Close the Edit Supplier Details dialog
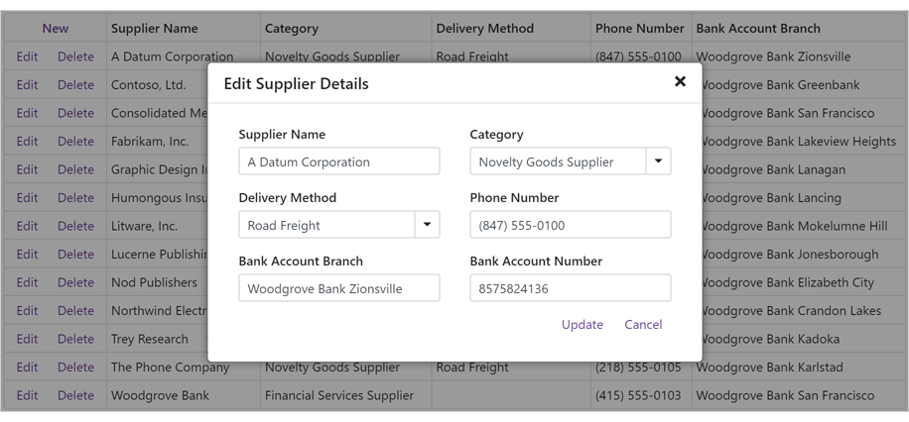The image size is (909, 422). point(680,82)
